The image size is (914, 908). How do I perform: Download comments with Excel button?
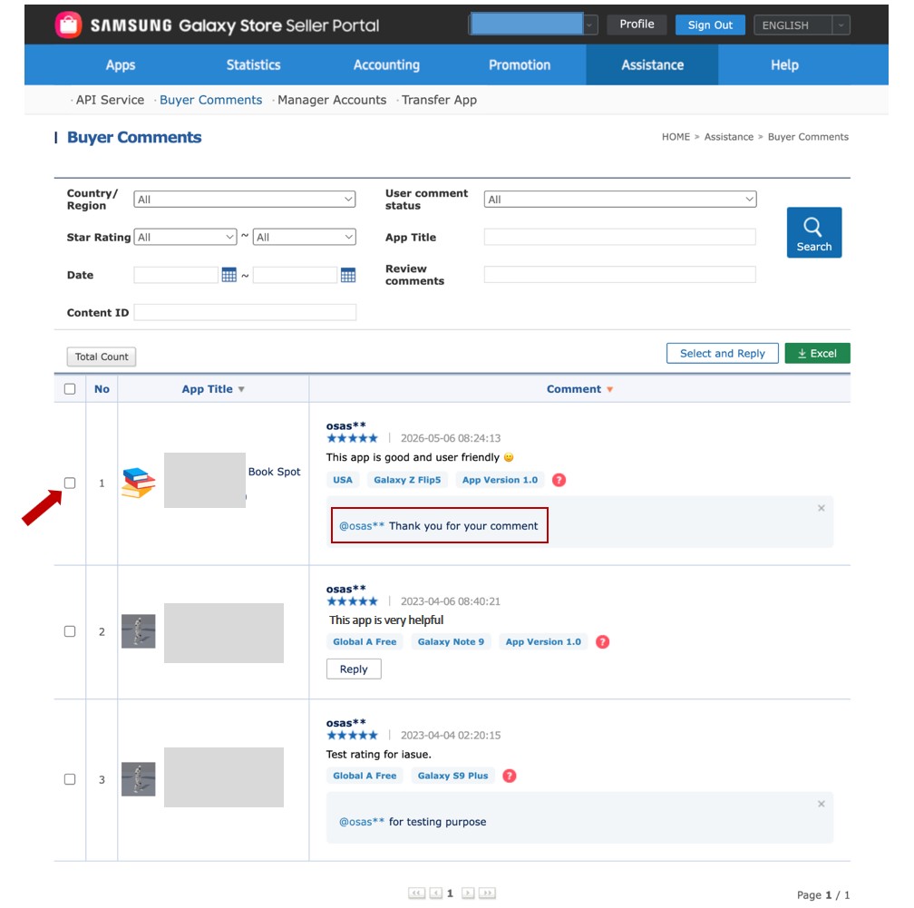click(817, 354)
